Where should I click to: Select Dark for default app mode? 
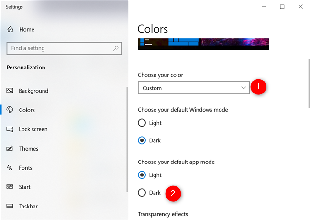pyautogui.click(x=142, y=193)
